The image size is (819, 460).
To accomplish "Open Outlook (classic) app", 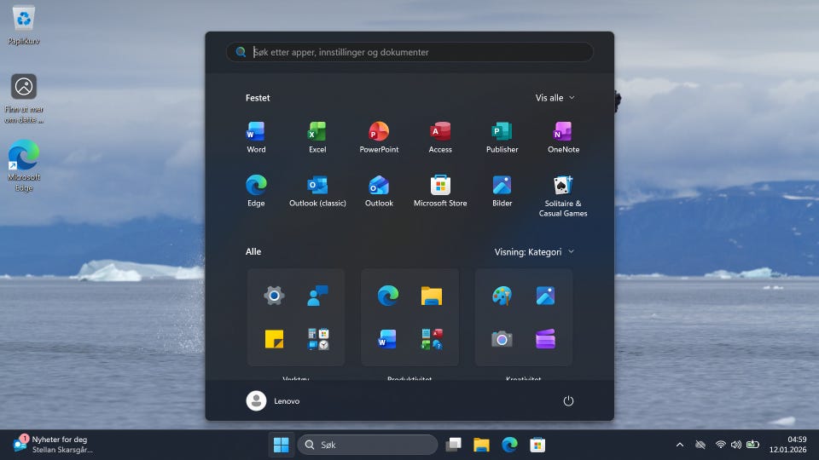I will [317, 191].
